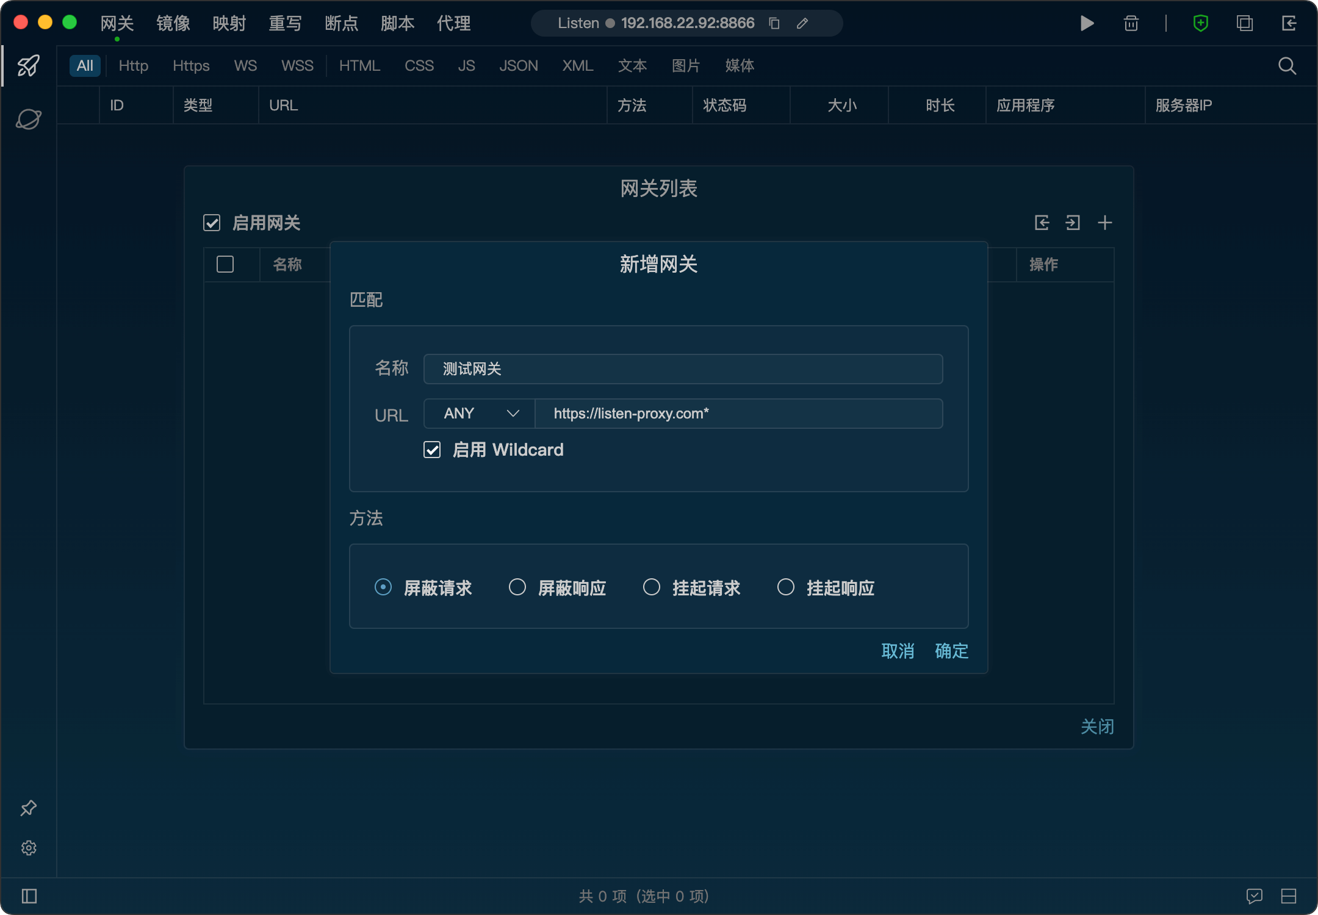Copy the listen address with copy icon

coord(774,23)
